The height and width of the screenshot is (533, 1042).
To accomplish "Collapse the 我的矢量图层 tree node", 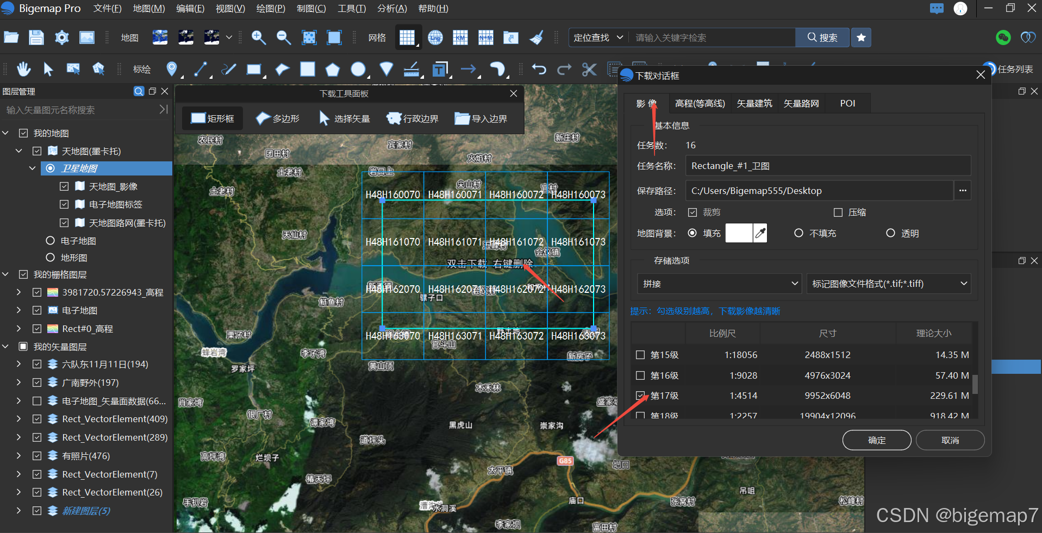I will pyautogui.click(x=5, y=347).
